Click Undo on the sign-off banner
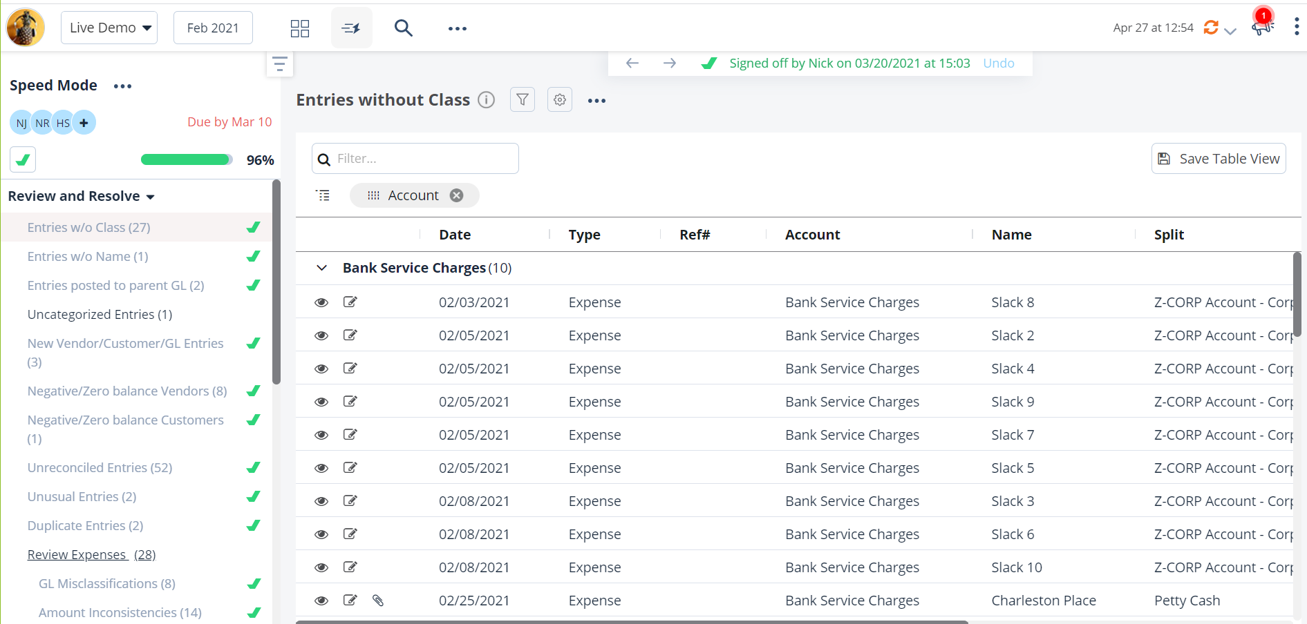1307x624 pixels. (x=998, y=63)
